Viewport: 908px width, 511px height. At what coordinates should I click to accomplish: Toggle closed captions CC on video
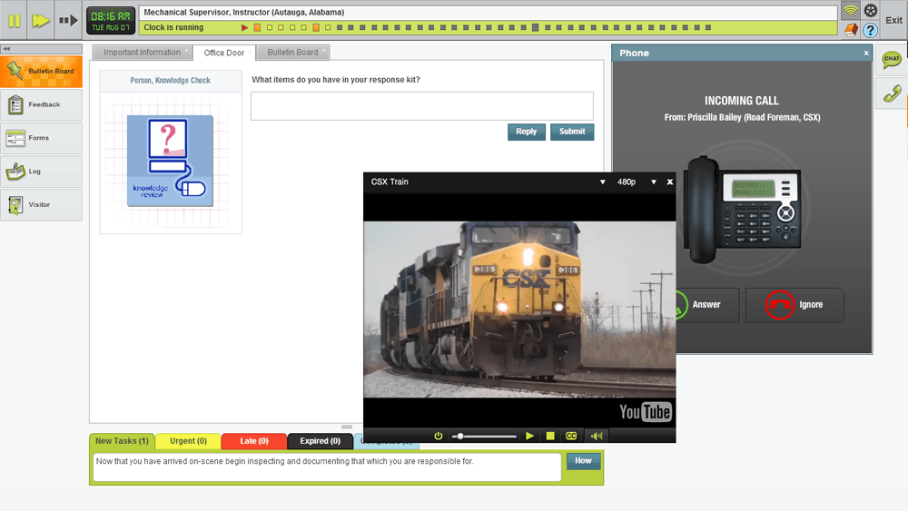coord(571,436)
